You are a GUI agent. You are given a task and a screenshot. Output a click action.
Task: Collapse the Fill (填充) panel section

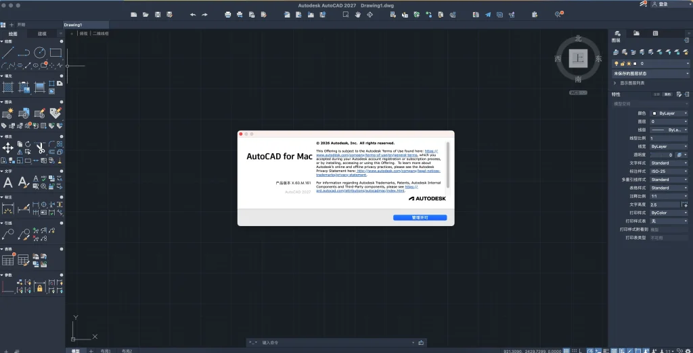pos(2,76)
